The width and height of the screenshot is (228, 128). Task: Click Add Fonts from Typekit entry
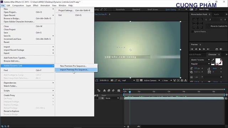tap(27, 58)
